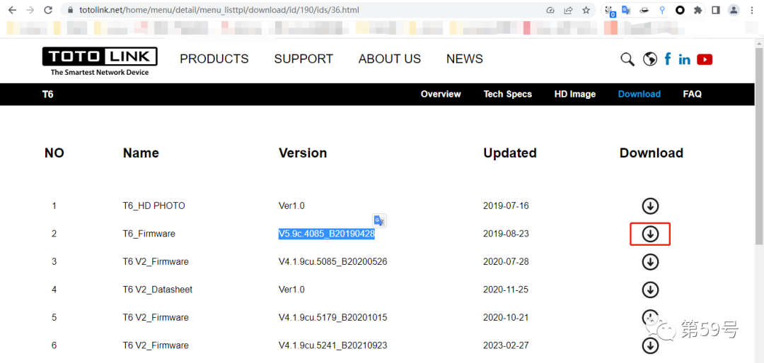Download T6_Firmware V5.9c.4085
Screen dimensions: 764x363
tap(650, 234)
